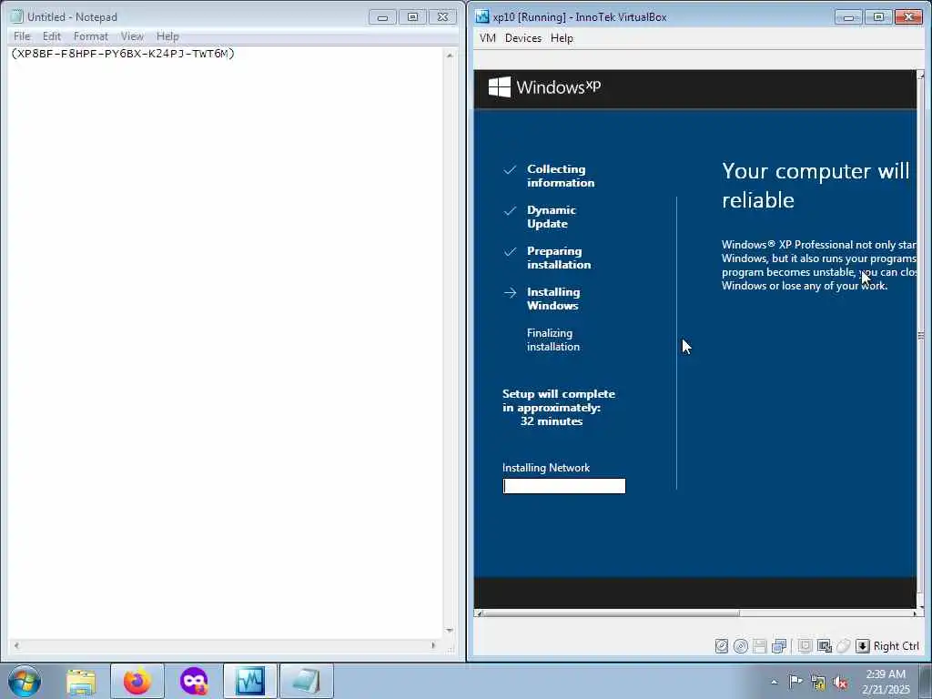Open Notepad's View menu
Image resolution: width=932 pixels, height=699 pixels.
[x=132, y=36]
